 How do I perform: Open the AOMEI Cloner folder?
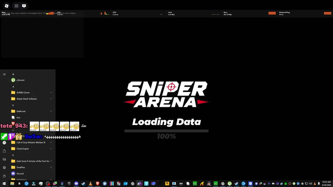click(x=31, y=92)
